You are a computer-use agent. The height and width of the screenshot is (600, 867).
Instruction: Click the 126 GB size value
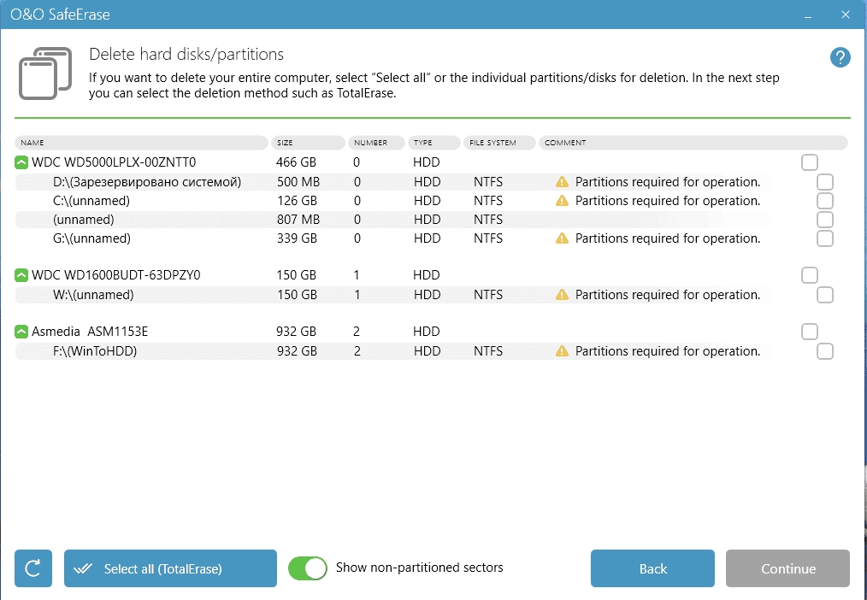click(297, 201)
